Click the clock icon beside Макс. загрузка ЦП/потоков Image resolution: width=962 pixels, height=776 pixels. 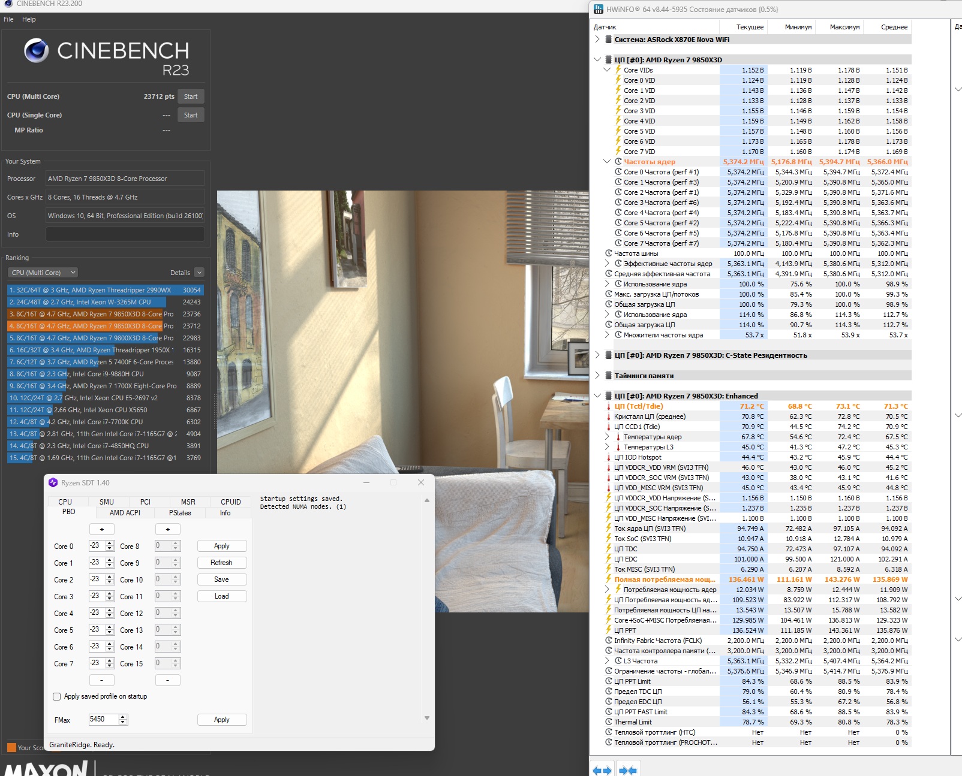tap(609, 294)
